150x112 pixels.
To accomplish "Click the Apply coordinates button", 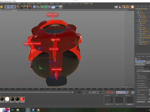I will coord(129,105).
